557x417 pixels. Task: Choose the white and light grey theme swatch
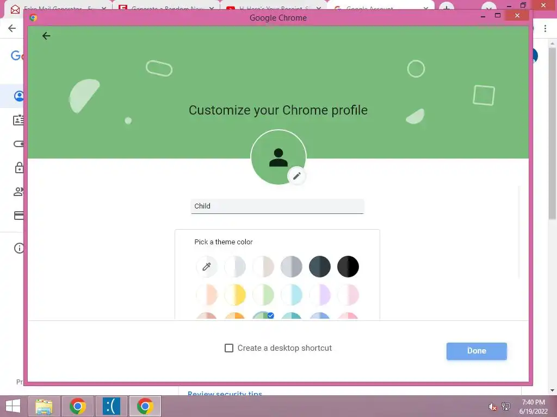[x=235, y=266]
